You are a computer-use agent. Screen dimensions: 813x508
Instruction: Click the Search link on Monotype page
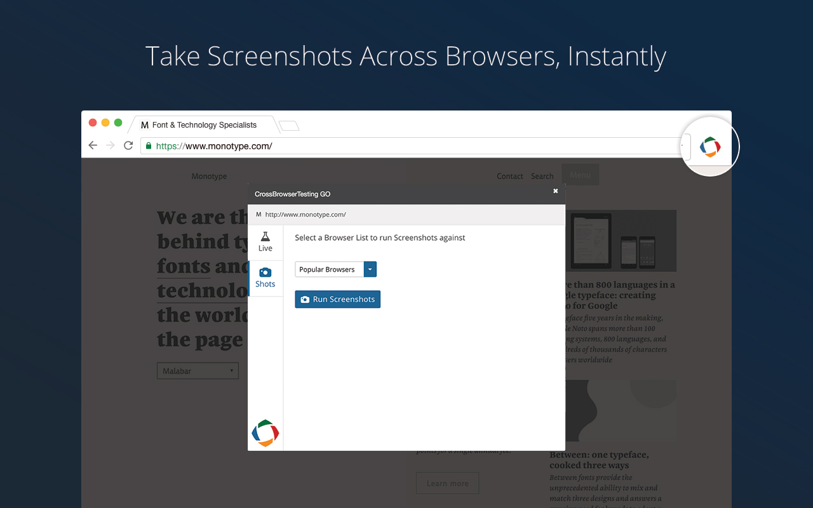tap(542, 177)
